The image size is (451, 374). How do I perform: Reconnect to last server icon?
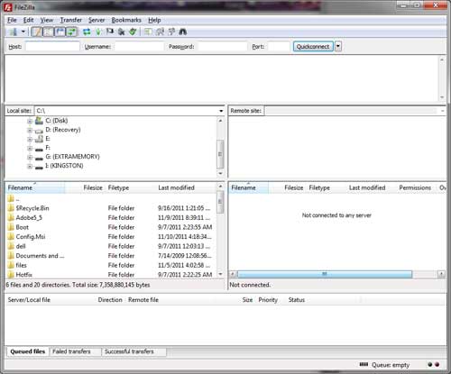tap(133, 32)
